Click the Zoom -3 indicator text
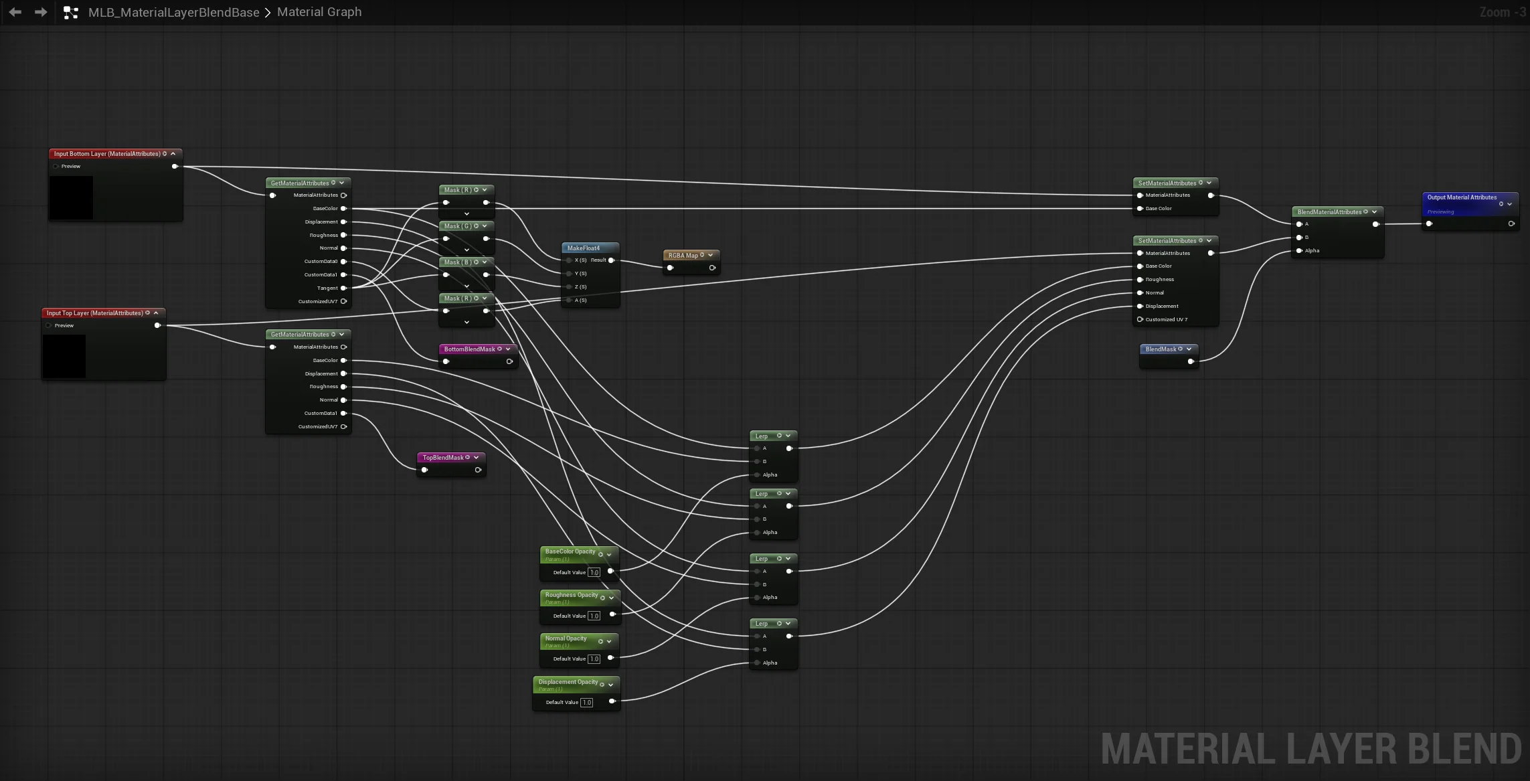The width and height of the screenshot is (1530, 781). 1503,12
